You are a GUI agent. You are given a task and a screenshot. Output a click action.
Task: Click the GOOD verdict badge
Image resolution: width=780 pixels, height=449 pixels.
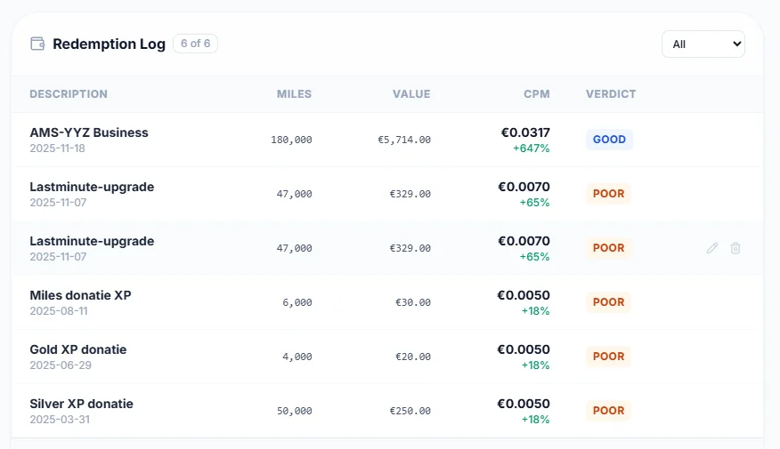point(609,140)
